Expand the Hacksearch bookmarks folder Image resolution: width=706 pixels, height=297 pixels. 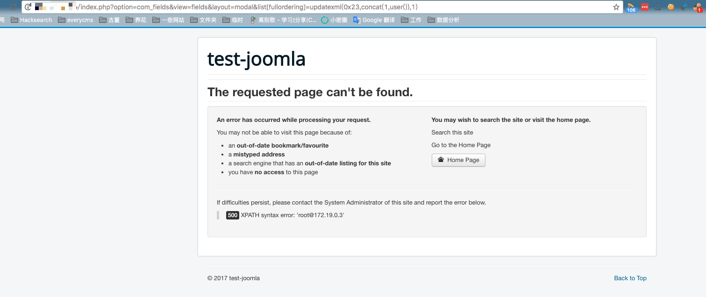coord(31,20)
